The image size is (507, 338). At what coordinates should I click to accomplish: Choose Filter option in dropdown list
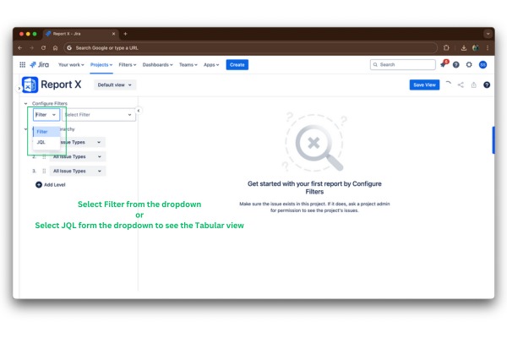[46, 132]
